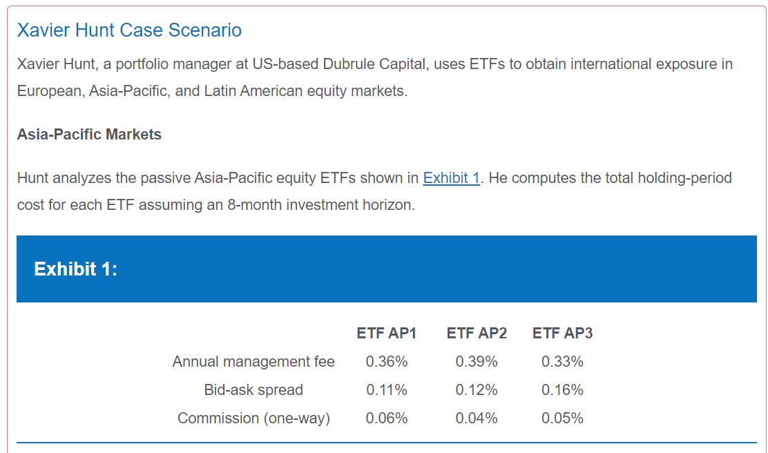This screenshot has width=768, height=453.
Task: Click the paragraph mentioning Dubrule Capital
Action: click(x=374, y=77)
